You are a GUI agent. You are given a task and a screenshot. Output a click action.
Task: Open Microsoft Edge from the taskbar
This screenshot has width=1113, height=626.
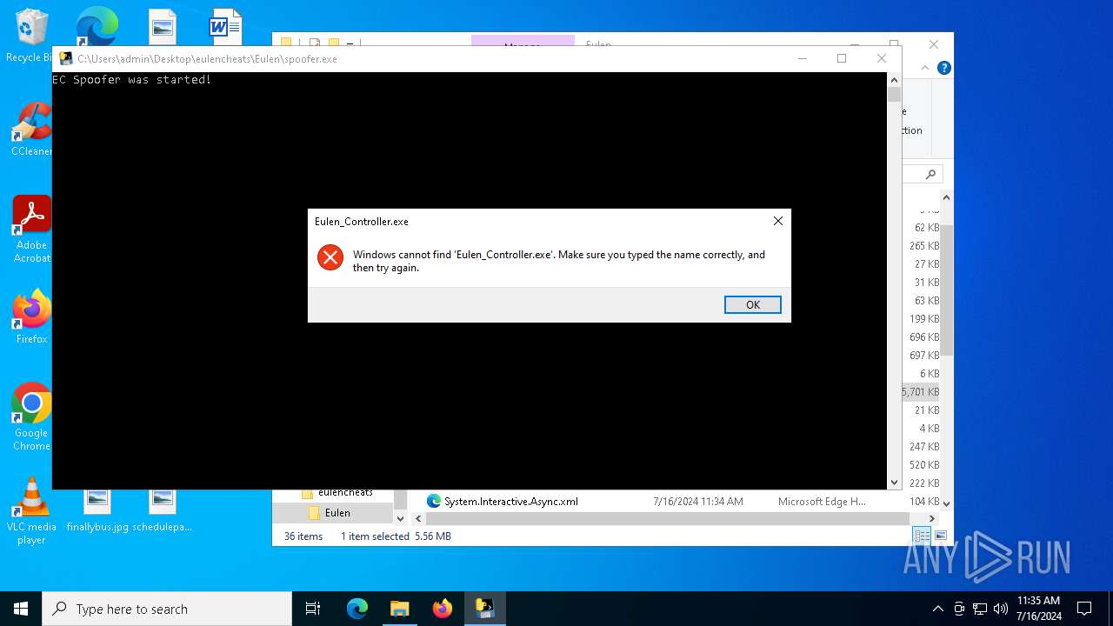coord(357,609)
